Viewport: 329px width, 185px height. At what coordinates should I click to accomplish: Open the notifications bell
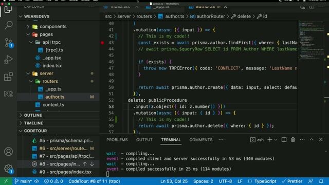click(x=321, y=181)
